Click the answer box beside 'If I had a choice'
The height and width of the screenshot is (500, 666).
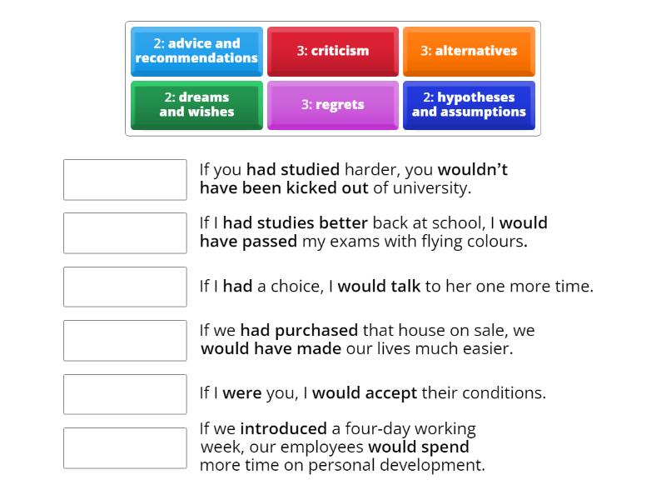pos(125,287)
